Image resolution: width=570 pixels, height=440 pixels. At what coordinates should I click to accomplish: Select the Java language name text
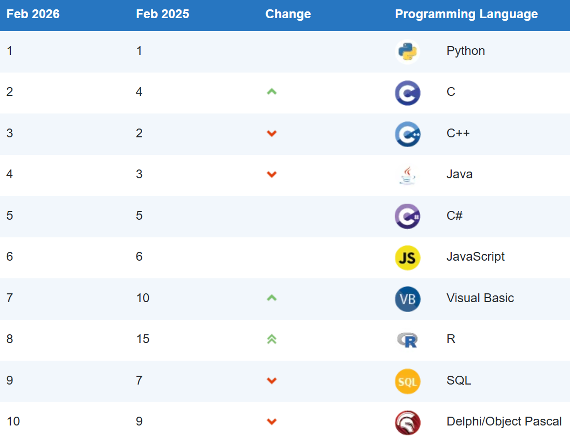pyautogui.click(x=460, y=174)
